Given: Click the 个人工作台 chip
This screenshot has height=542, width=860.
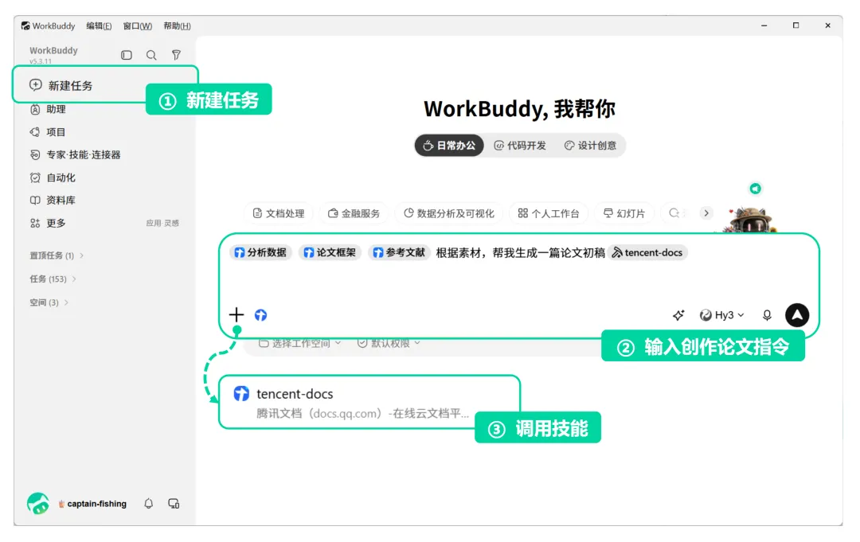Looking at the screenshot, I should point(549,213).
